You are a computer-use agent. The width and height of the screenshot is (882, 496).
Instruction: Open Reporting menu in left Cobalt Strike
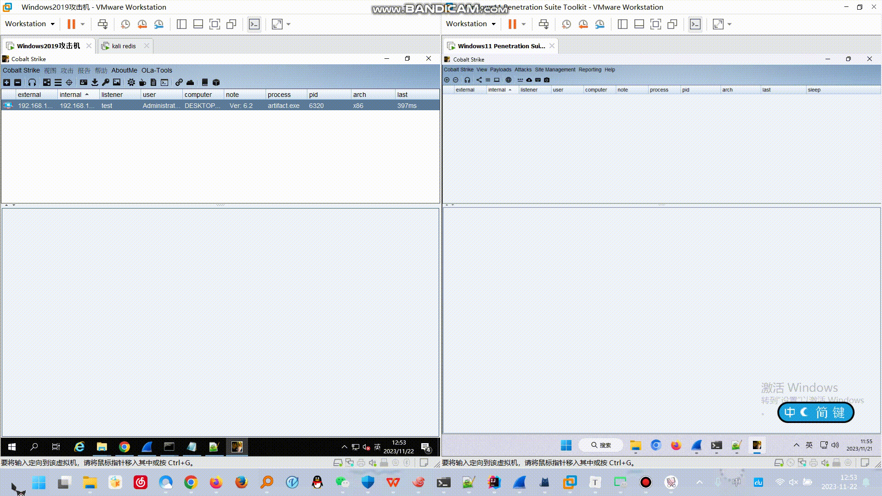tap(84, 70)
